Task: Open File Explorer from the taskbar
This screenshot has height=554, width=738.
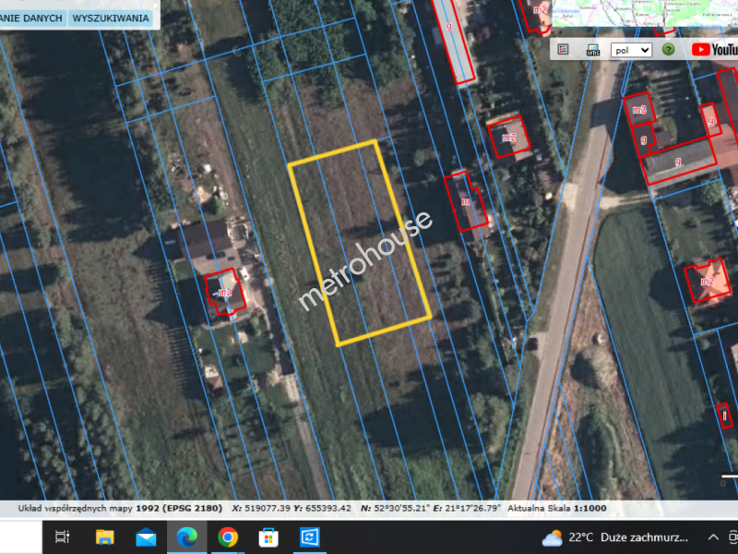Action: (x=104, y=537)
